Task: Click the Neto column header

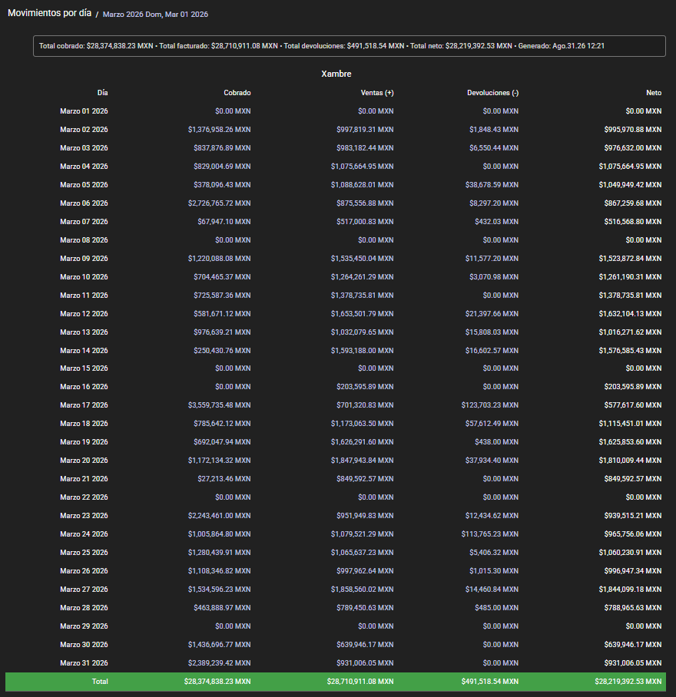Action: click(x=654, y=93)
